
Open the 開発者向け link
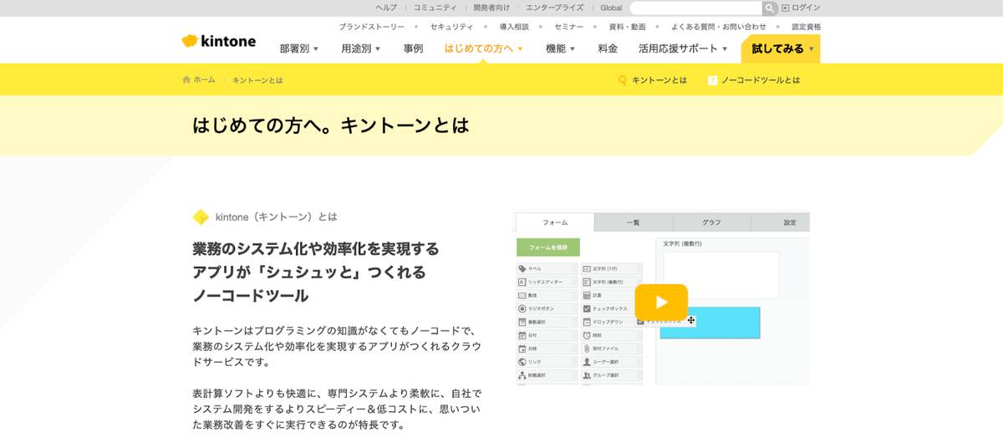(x=491, y=8)
